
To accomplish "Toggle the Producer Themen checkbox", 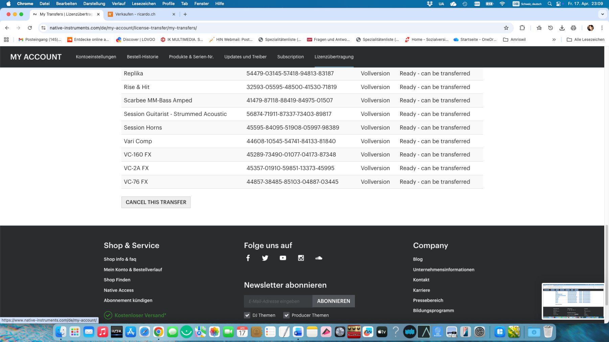I will [286, 315].
